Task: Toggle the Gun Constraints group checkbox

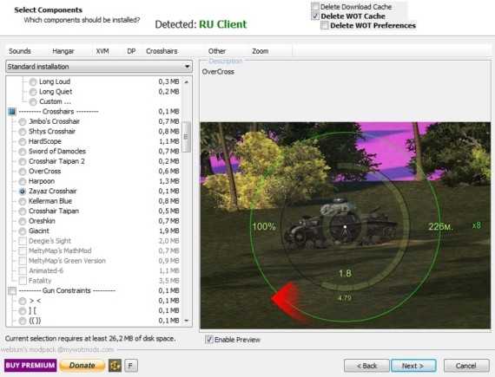Action: click(12, 290)
